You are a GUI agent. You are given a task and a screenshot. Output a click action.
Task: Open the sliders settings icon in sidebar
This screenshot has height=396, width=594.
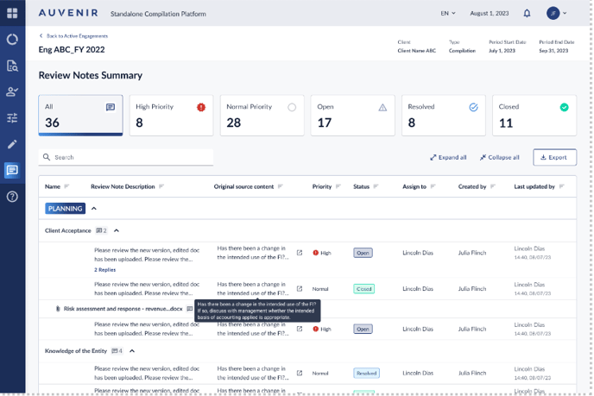12,117
